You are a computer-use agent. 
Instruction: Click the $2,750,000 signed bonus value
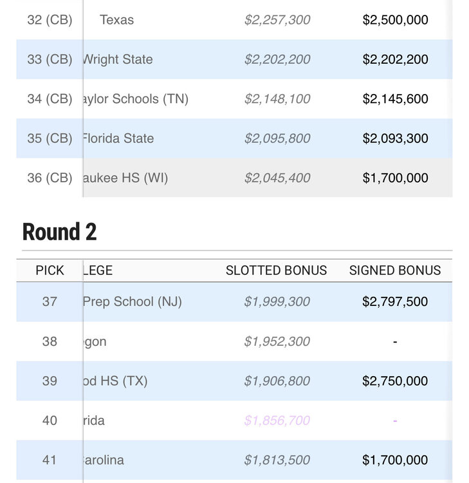tap(395, 381)
